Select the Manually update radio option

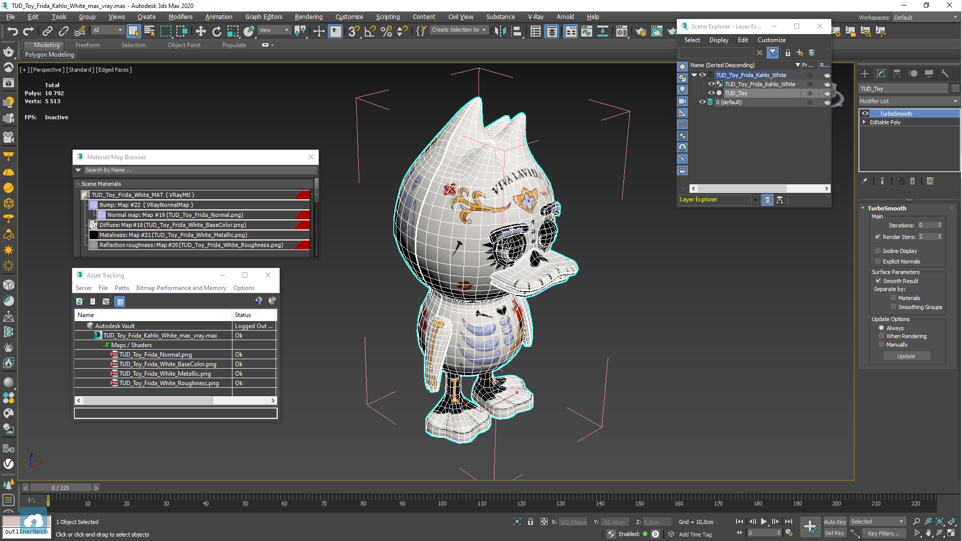(881, 345)
